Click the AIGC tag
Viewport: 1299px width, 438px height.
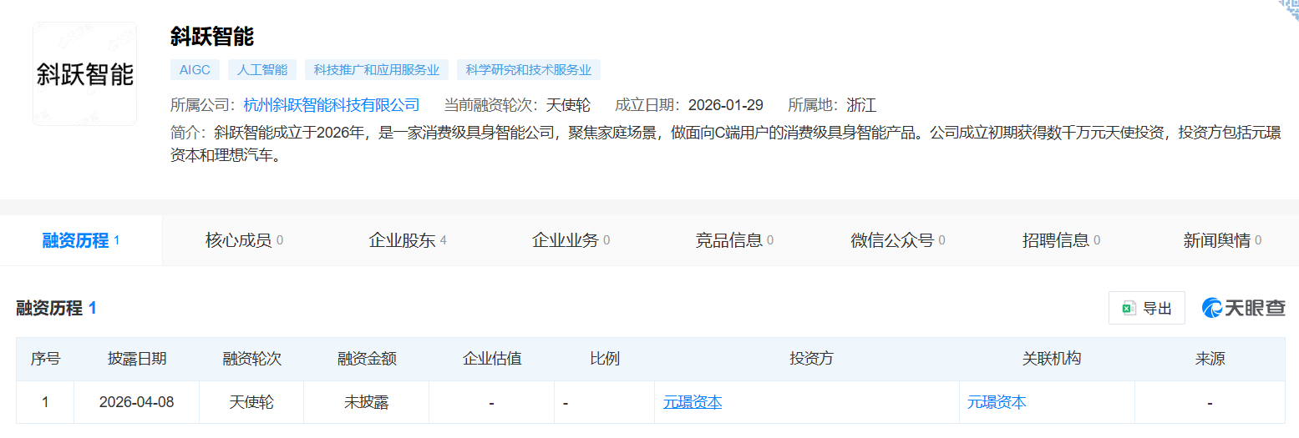pos(195,70)
